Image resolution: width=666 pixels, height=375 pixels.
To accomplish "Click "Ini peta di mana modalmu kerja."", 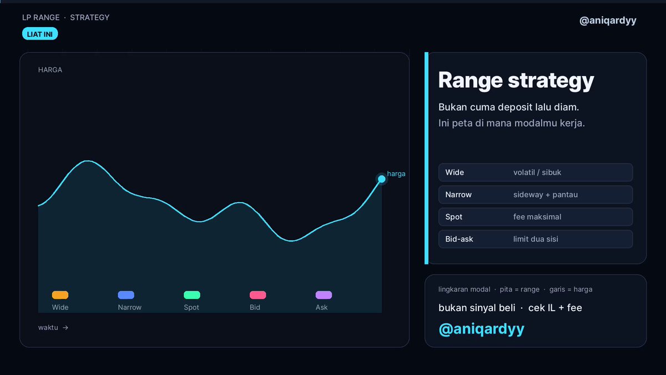I will 512,123.
